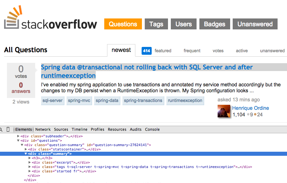
Task: Click the All Questions heading
Action: 26,50
